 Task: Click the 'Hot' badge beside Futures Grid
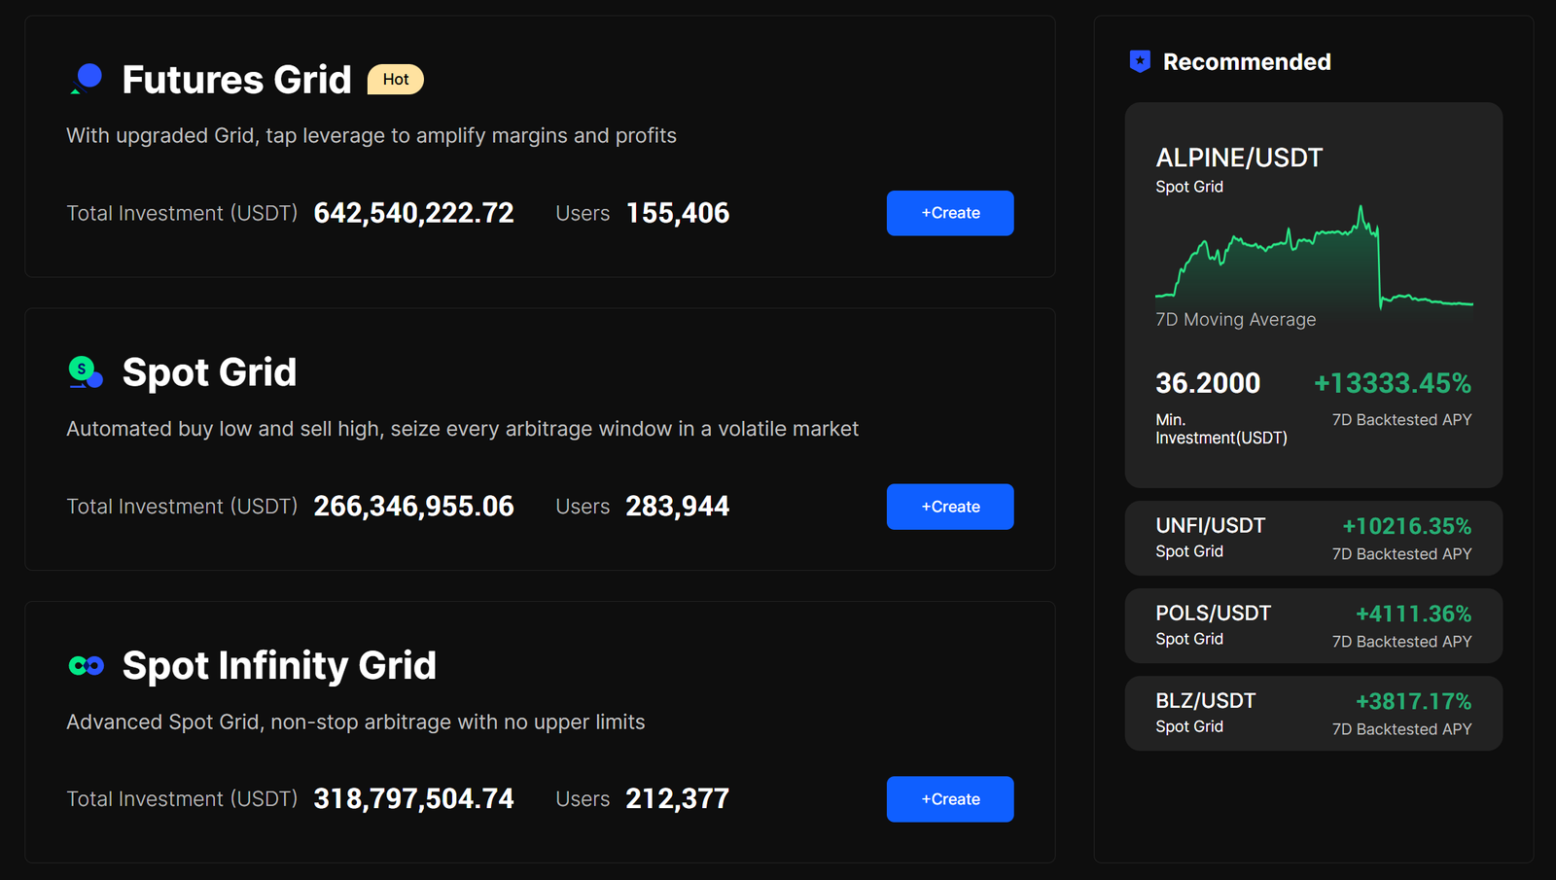[x=395, y=79]
